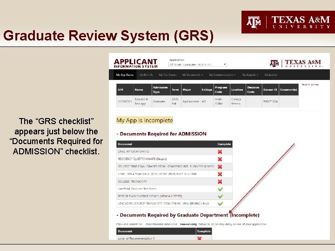Click Admission Type column header
This screenshot has height=251, width=335.
160,90
